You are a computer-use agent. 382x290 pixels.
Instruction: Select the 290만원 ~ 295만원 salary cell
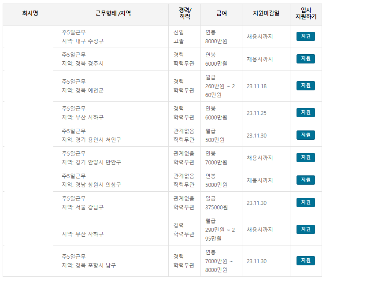(222, 230)
